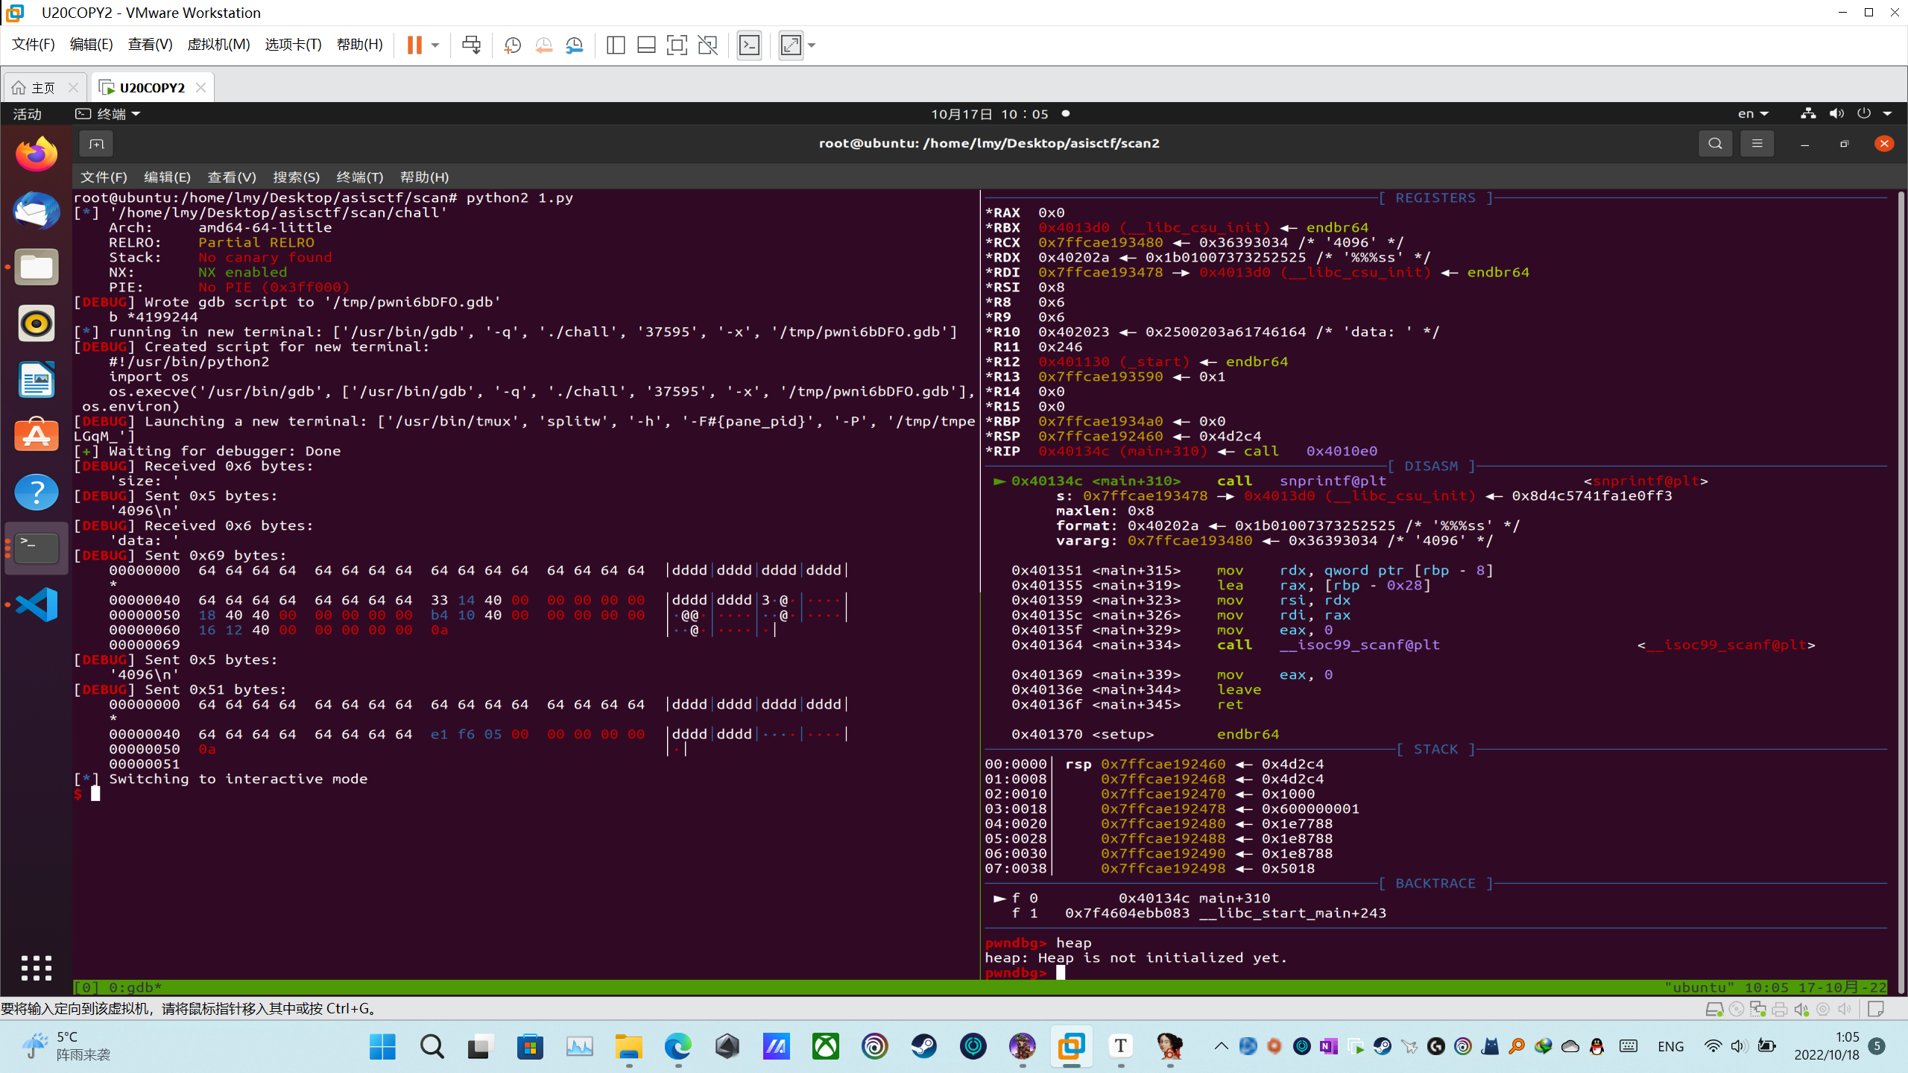Toggle the VMware library sidebar
This screenshot has width=1908, height=1073.
pyautogui.click(x=616, y=45)
